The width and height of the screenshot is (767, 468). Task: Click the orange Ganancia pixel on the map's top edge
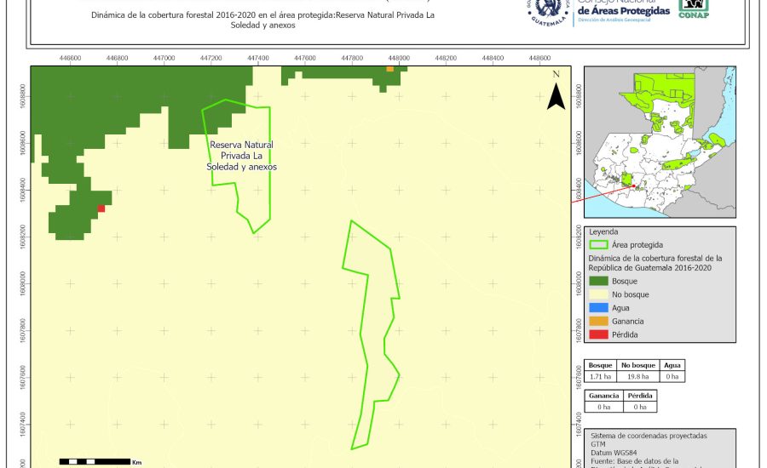click(389, 69)
